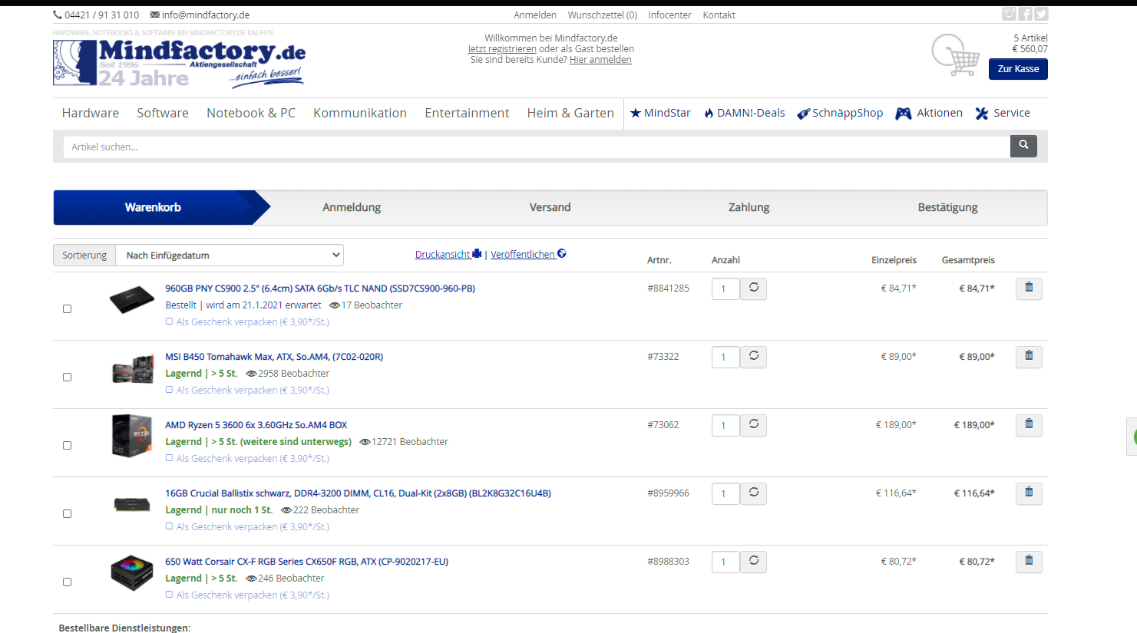Open the Kontakt link
This screenshot has width=1137, height=633.
[719, 15]
